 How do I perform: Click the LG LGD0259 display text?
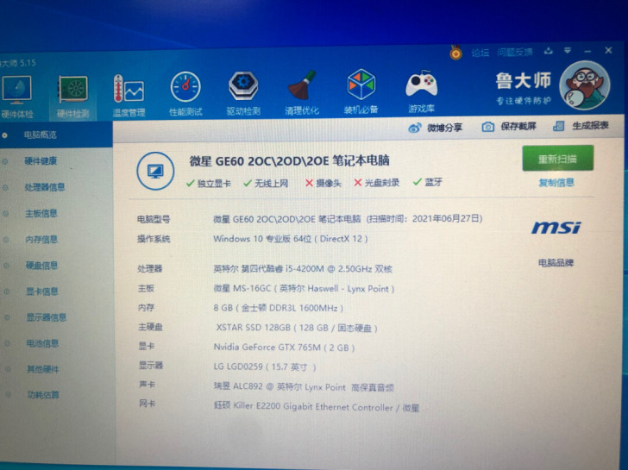[x=265, y=367]
